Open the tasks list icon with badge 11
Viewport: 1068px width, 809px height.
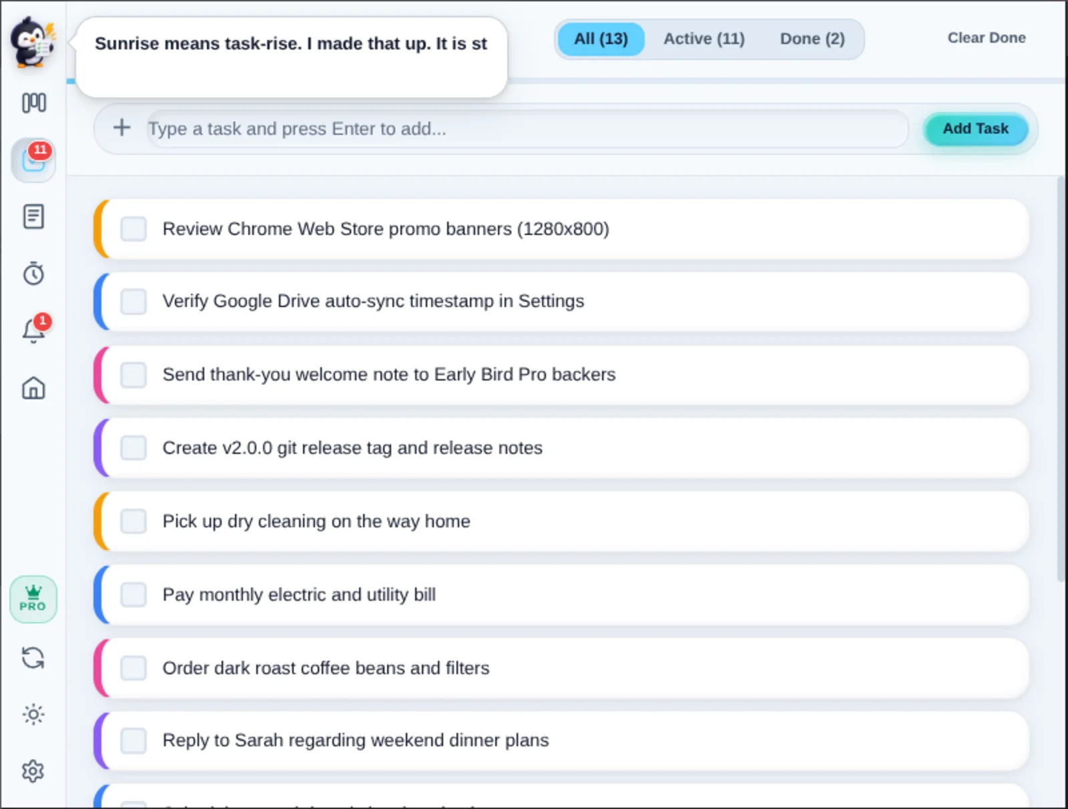click(33, 160)
